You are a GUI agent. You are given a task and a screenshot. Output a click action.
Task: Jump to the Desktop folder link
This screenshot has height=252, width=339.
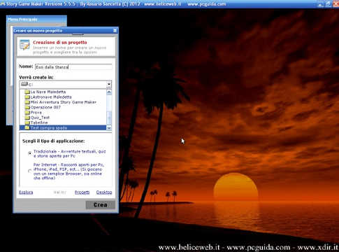(x=104, y=192)
